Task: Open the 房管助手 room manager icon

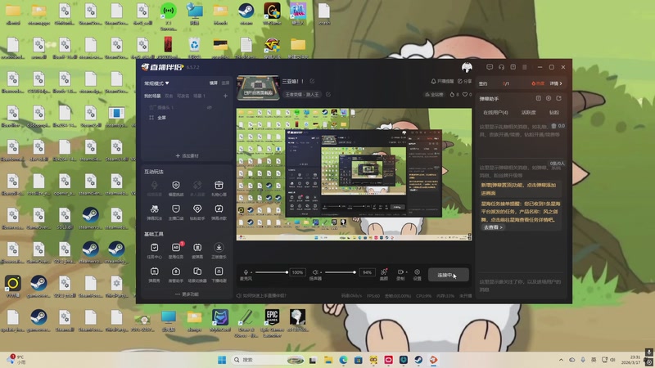Action: pyautogui.click(x=176, y=275)
